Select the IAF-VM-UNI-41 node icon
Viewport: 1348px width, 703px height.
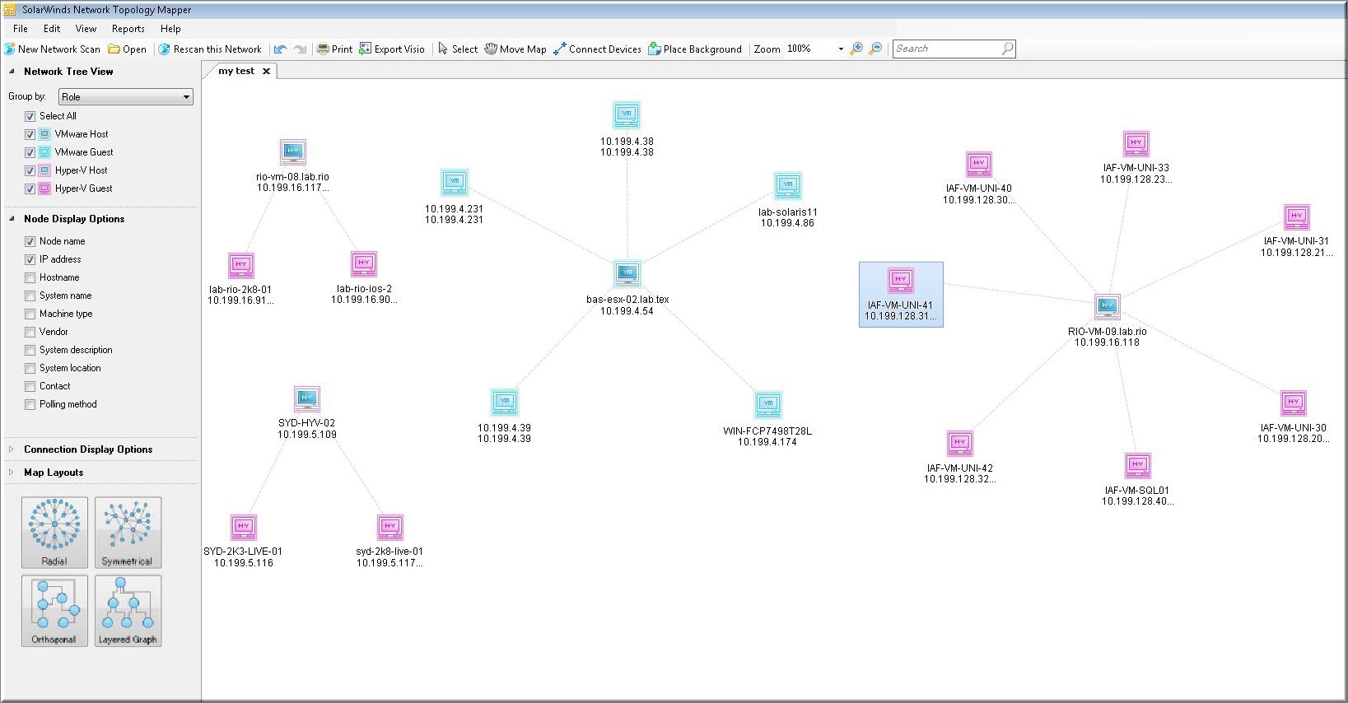click(901, 280)
